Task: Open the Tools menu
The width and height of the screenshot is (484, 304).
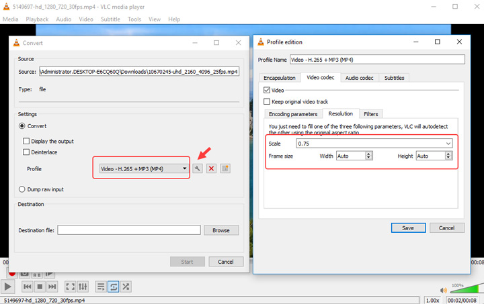Action: pos(134,19)
